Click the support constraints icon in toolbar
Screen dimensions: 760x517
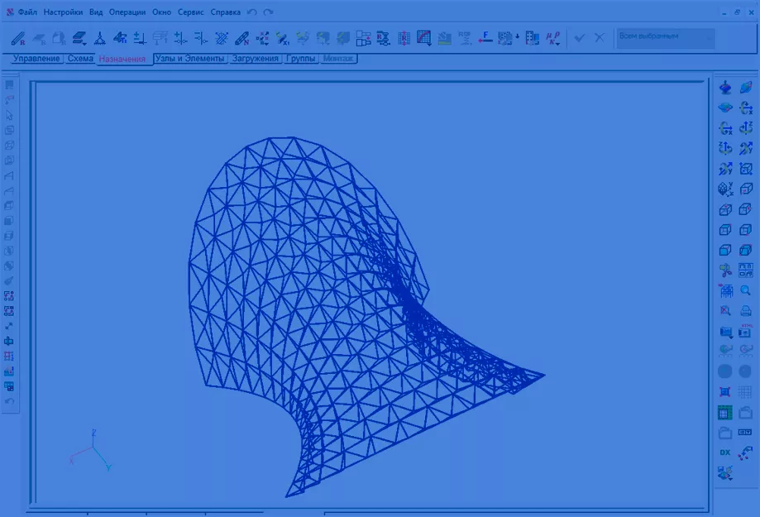coord(98,38)
